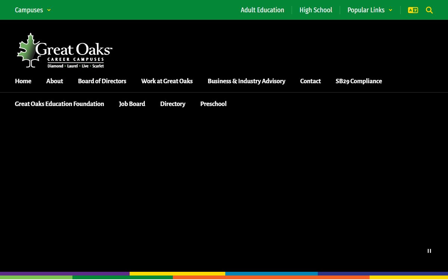
Task: Go to the Job Board
Action: (132, 104)
